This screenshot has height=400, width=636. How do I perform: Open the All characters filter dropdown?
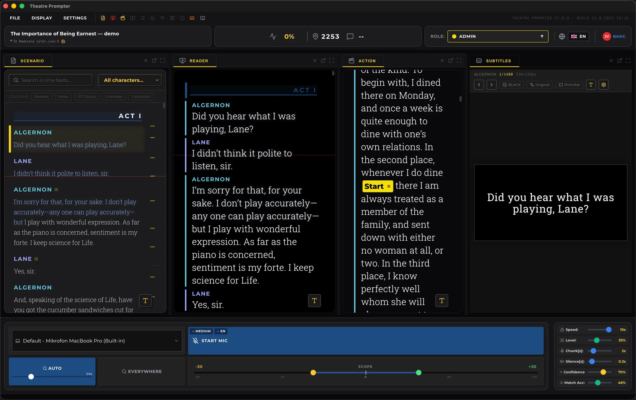point(130,80)
